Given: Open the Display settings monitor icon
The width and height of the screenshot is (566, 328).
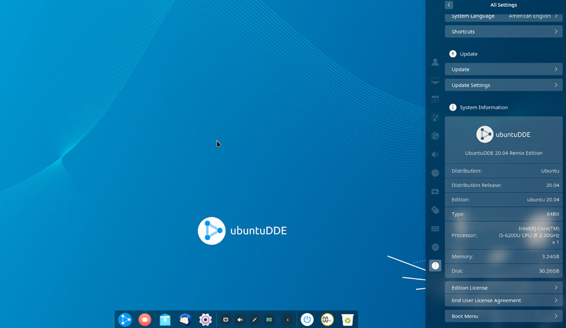Looking at the screenshot, I should click(x=435, y=81).
